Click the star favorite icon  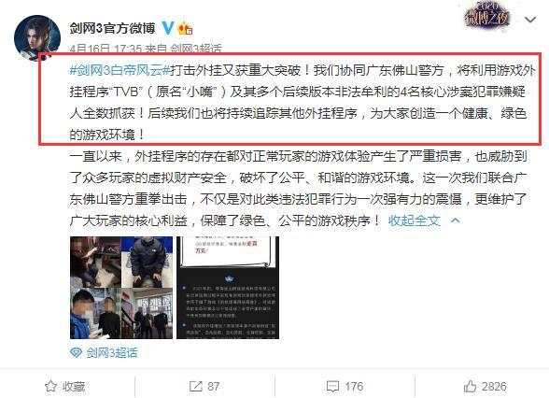(x=50, y=387)
